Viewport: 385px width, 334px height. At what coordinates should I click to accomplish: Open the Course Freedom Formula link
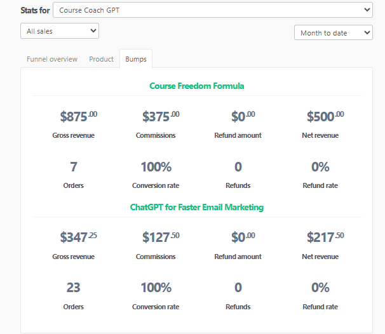coord(197,86)
